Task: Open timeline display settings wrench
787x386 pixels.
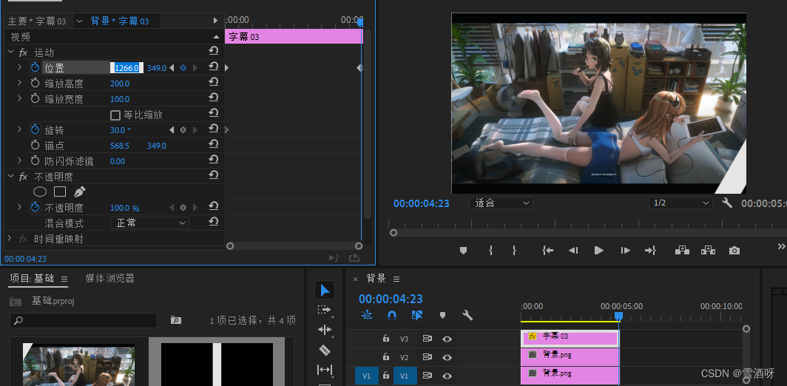Action: [467, 315]
